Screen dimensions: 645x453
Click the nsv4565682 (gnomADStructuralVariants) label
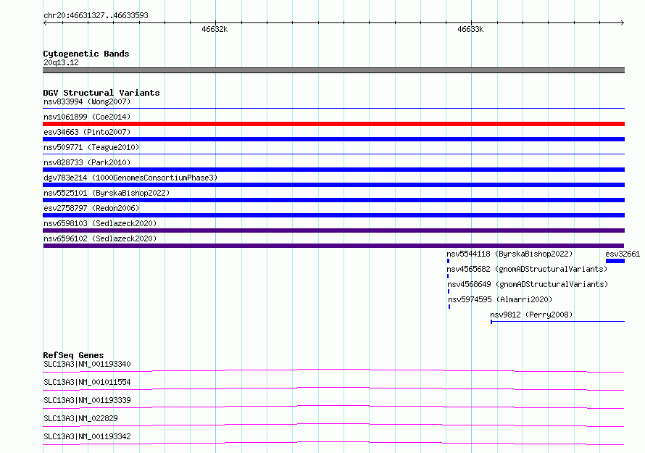pyautogui.click(x=527, y=269)
